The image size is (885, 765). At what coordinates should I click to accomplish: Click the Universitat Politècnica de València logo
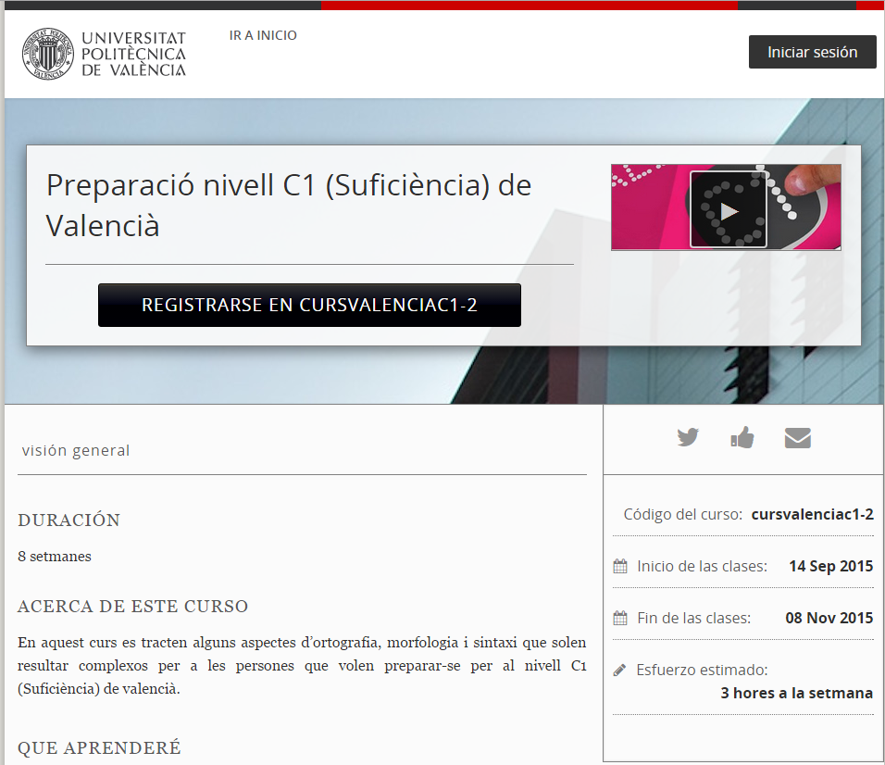coord(105,54)
